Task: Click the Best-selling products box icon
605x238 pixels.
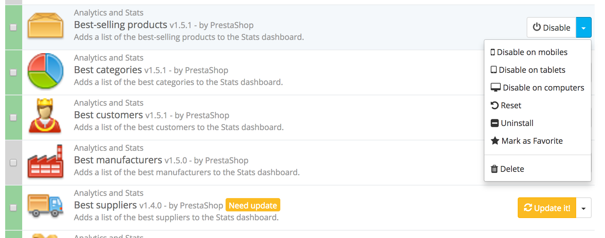Action: pyautogui.click(x=45, y=25)
